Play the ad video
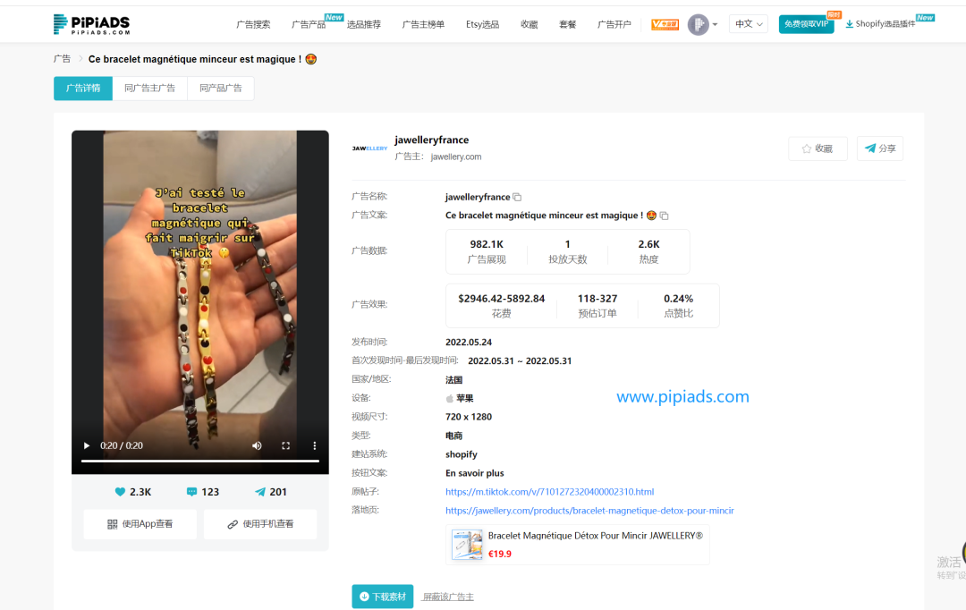This screenshot has height=610, width=966. tap(86, 445)
